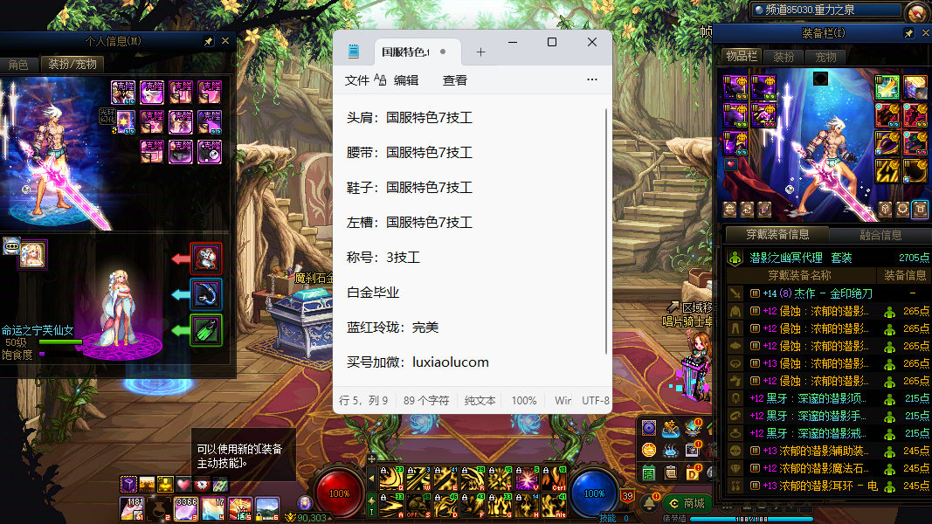Screen dimensions: 932x524
Task: Toggle the skill bar lock arrow button
Action: 371,478
